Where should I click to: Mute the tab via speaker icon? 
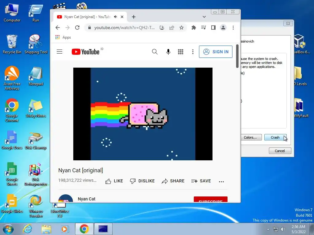click(116, 17)
